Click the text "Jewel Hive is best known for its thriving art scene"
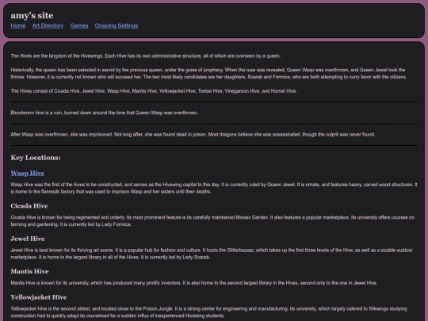The width and height of the screenshot is (428, 321). pyautogui.click(x=212, y=254)
